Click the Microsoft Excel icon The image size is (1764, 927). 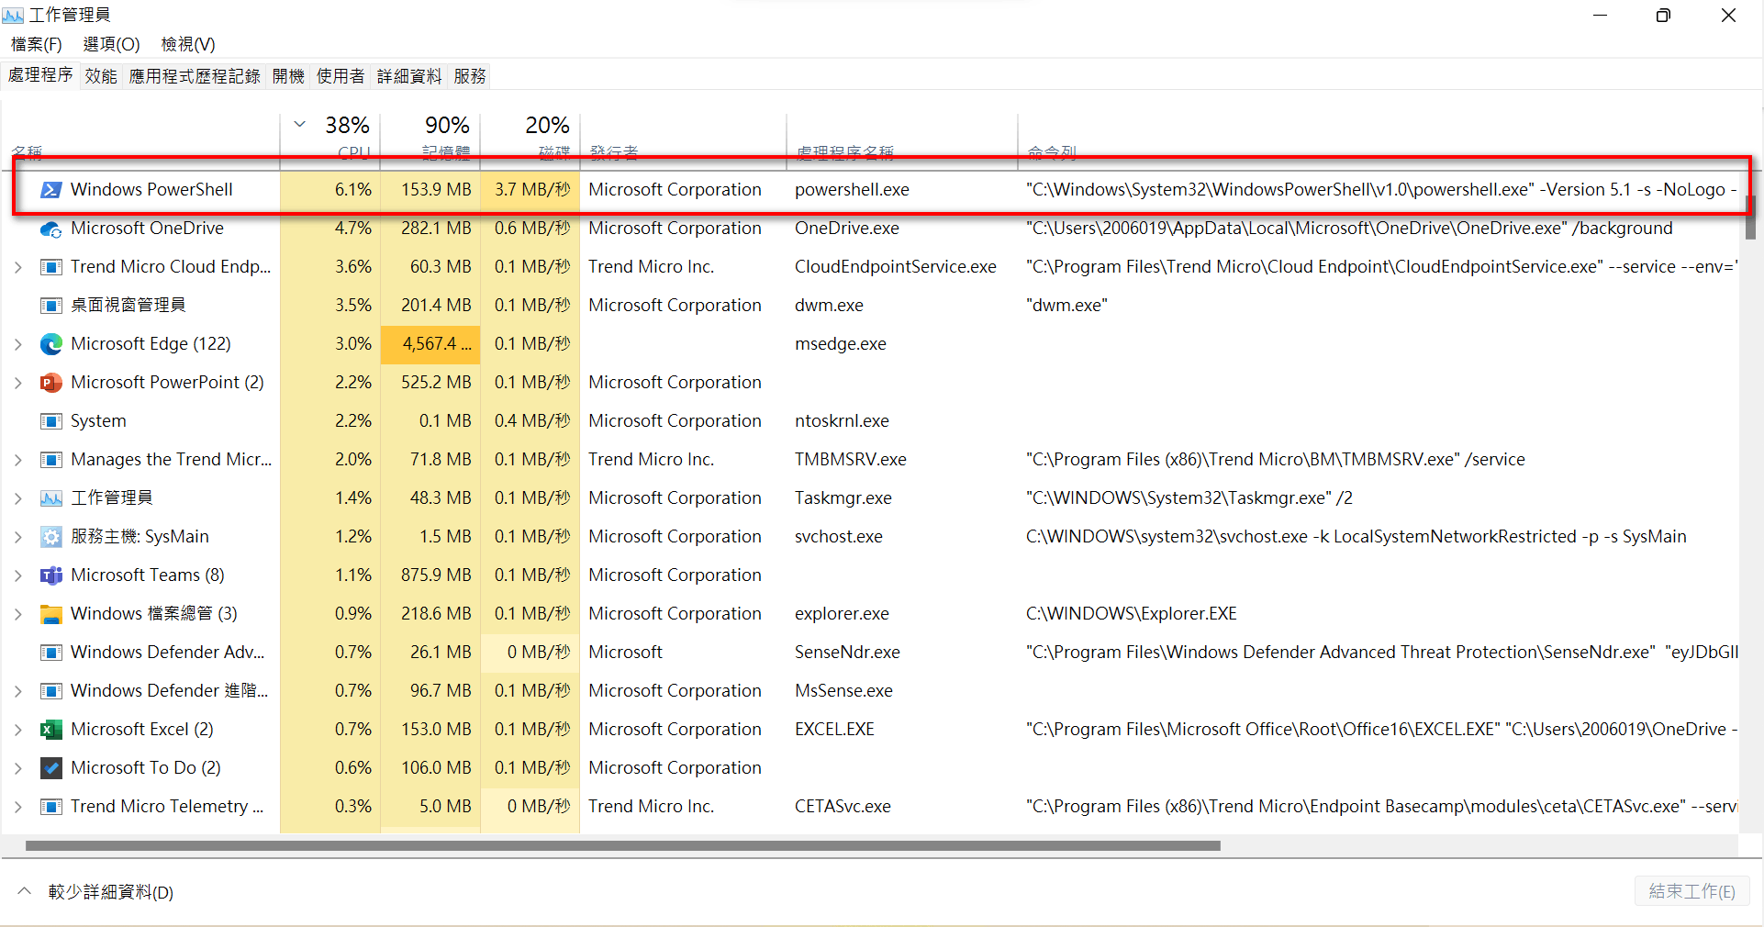click(51, 730)
